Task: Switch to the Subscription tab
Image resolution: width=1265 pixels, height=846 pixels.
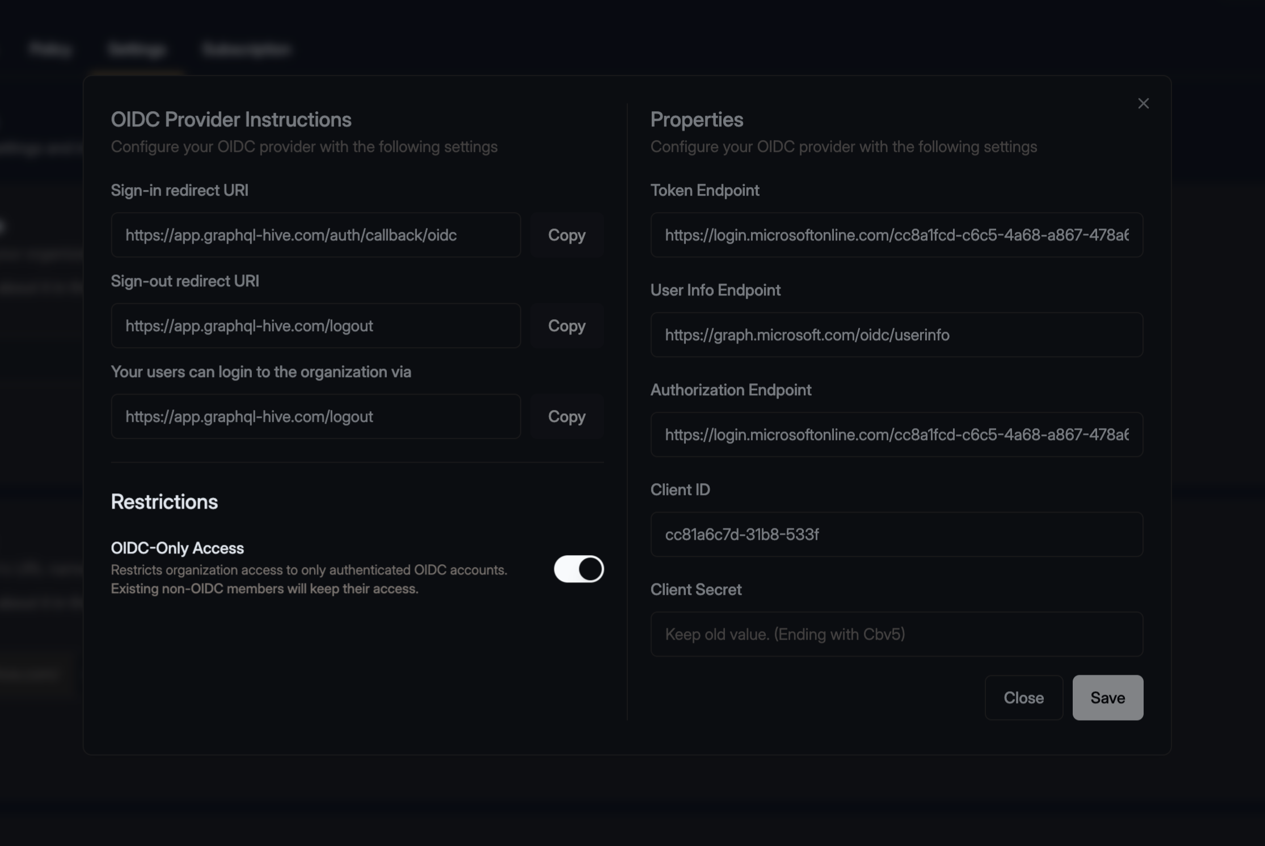Action: (x=246, y=49)
